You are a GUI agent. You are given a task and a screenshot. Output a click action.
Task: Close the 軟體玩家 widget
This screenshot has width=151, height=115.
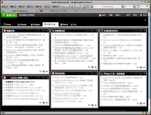point(96,31)
